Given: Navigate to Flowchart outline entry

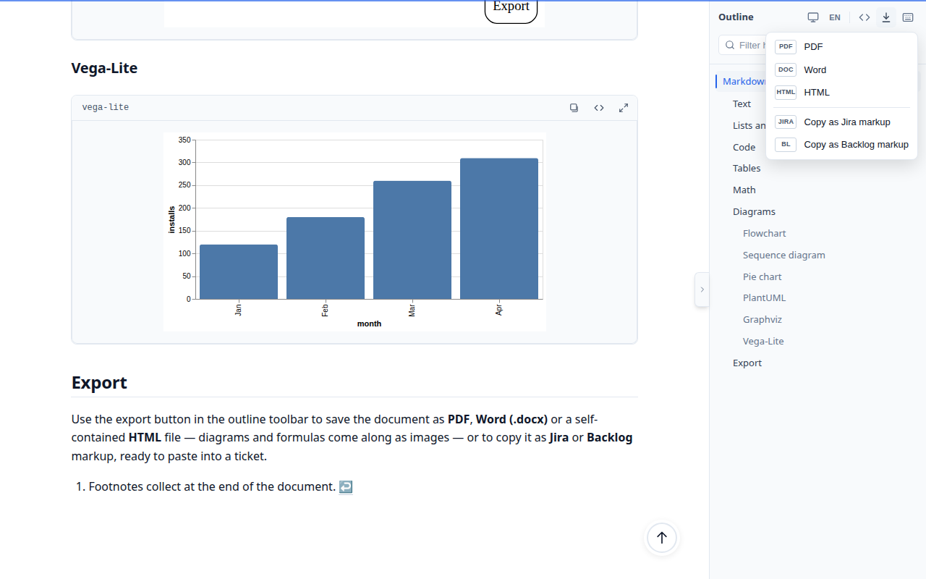Looking at the screenshot, I should click(x=764, y=233).
